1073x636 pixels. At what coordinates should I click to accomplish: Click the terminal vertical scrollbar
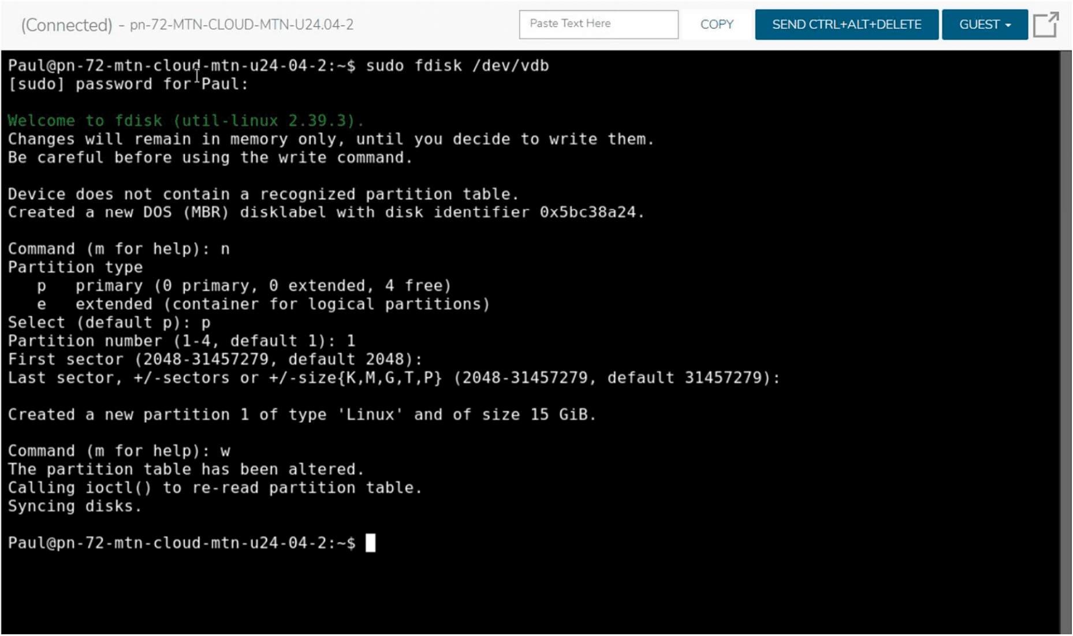pos(1065,343)
